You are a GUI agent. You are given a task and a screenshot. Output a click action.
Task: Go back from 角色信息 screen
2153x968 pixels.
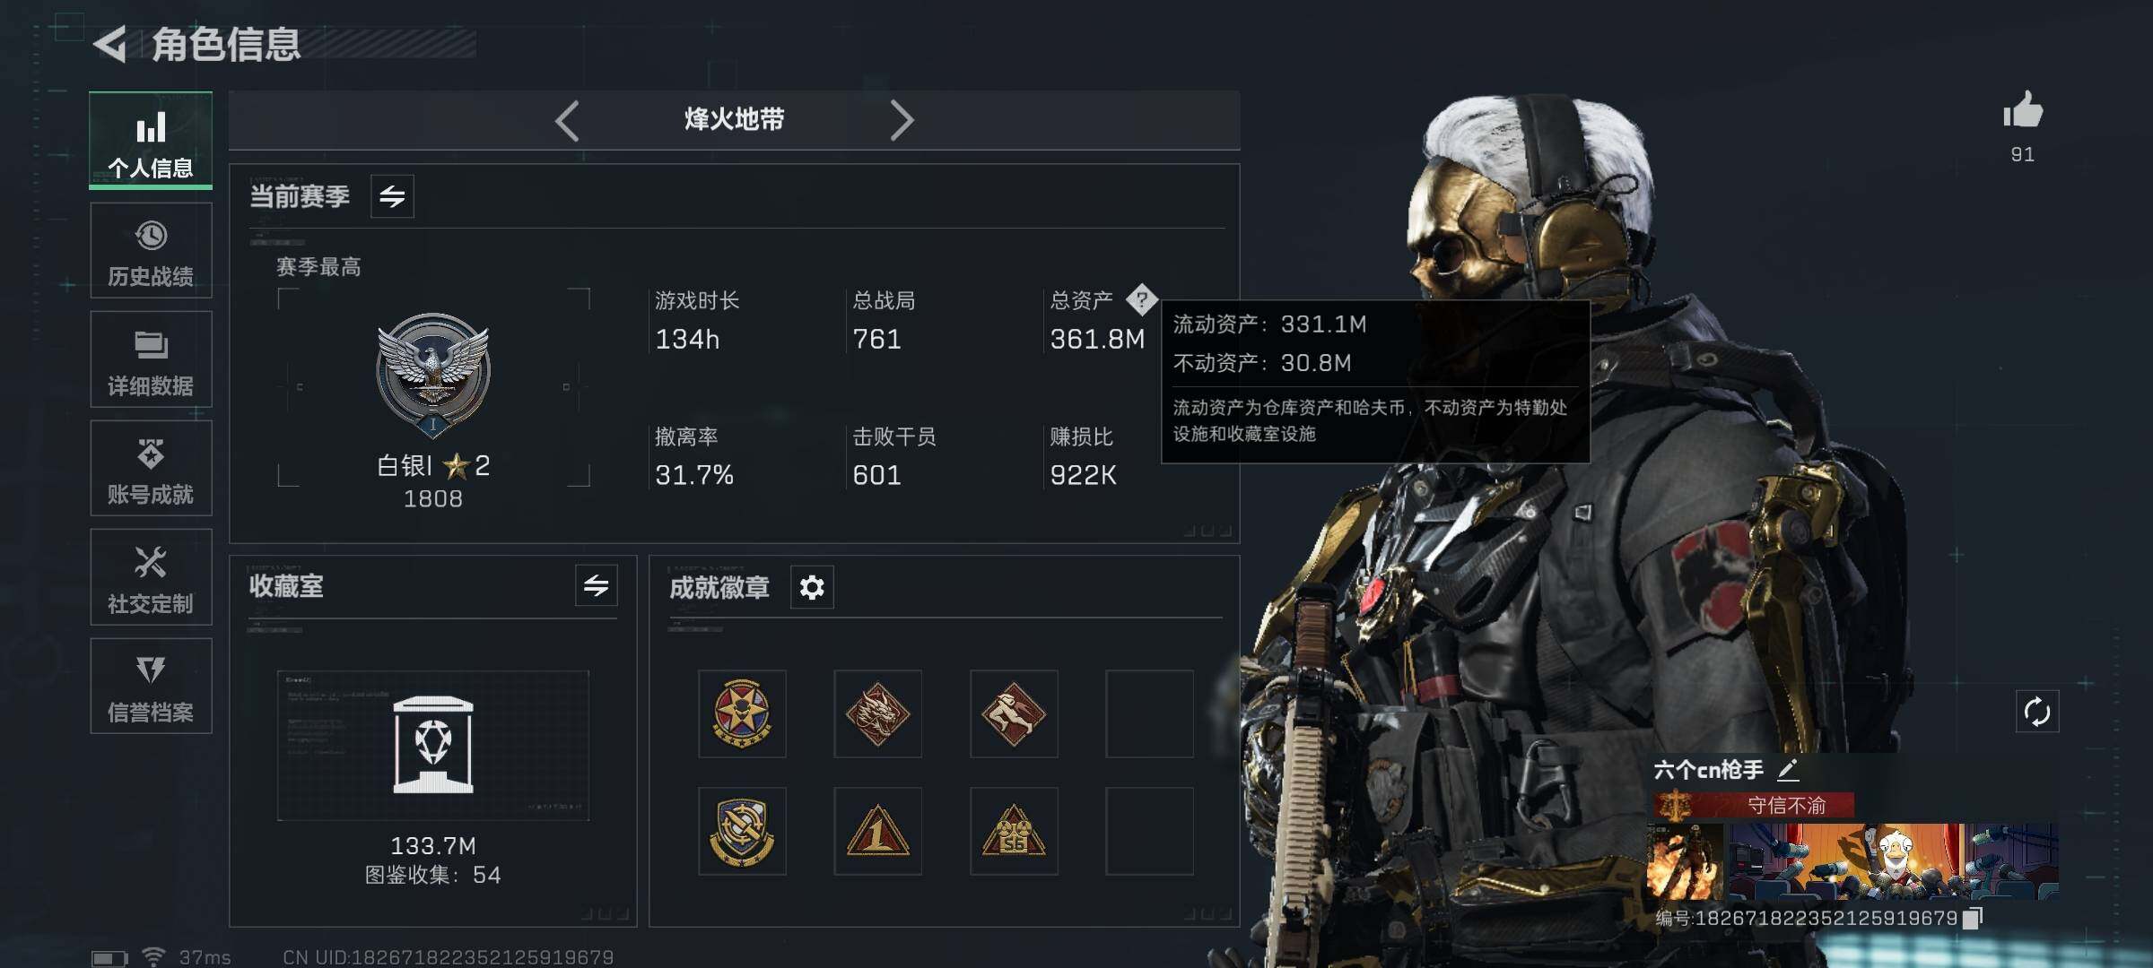pyautogui.click(x=110, y=45)
